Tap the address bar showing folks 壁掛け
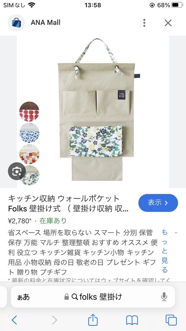The height and width of the screenshot is (331, 186). 93,297
